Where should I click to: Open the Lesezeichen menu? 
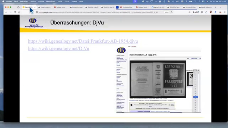pyautogui.click(x=51, y=1)
